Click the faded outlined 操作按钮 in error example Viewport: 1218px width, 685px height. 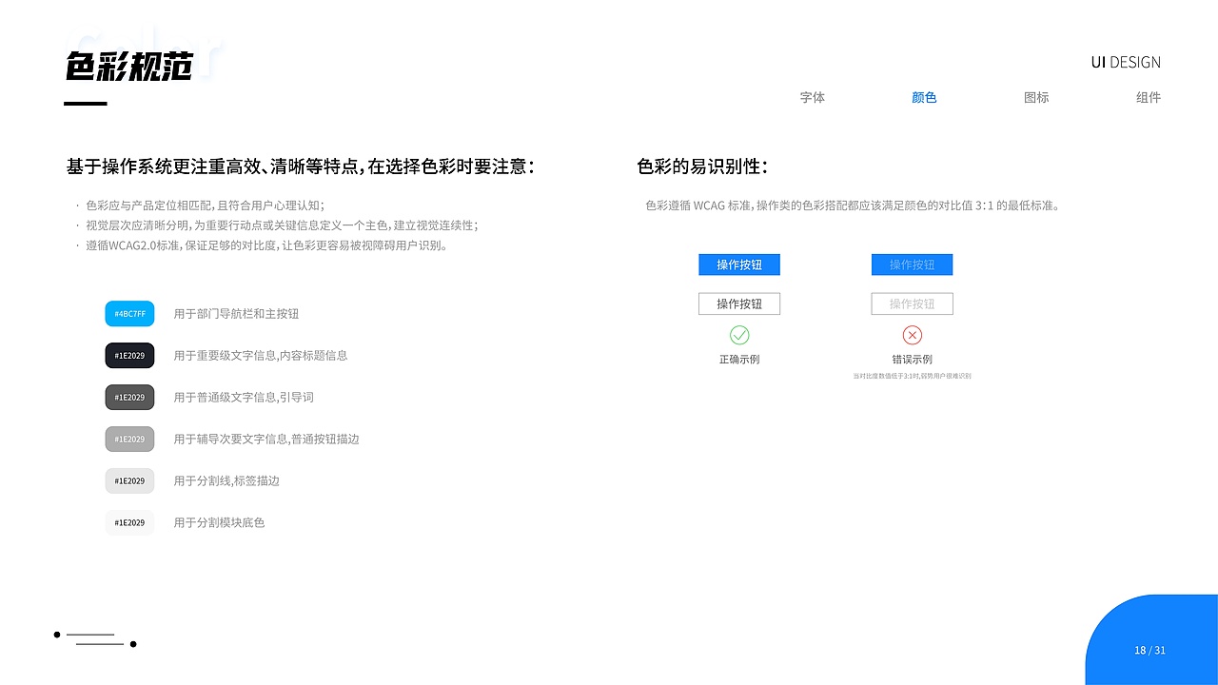click(x=912, y=303)
